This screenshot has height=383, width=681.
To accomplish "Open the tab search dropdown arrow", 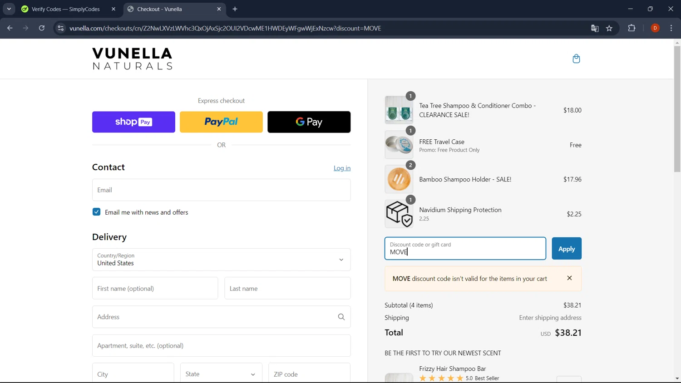I will [x=9, y=9].
